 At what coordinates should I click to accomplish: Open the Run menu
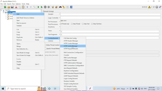point(13,4)
